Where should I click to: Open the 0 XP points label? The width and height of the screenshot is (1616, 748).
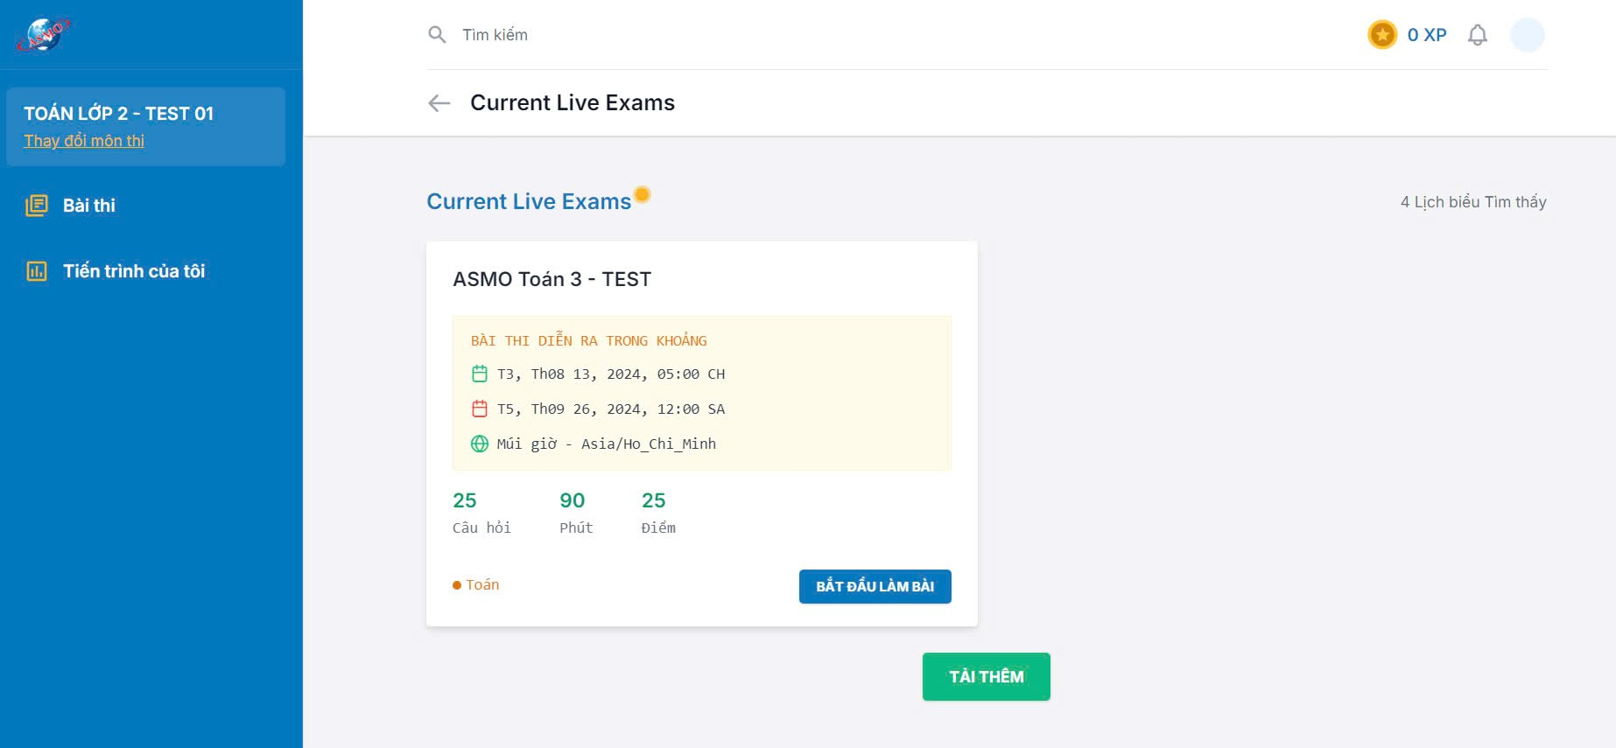(1427, 35)
